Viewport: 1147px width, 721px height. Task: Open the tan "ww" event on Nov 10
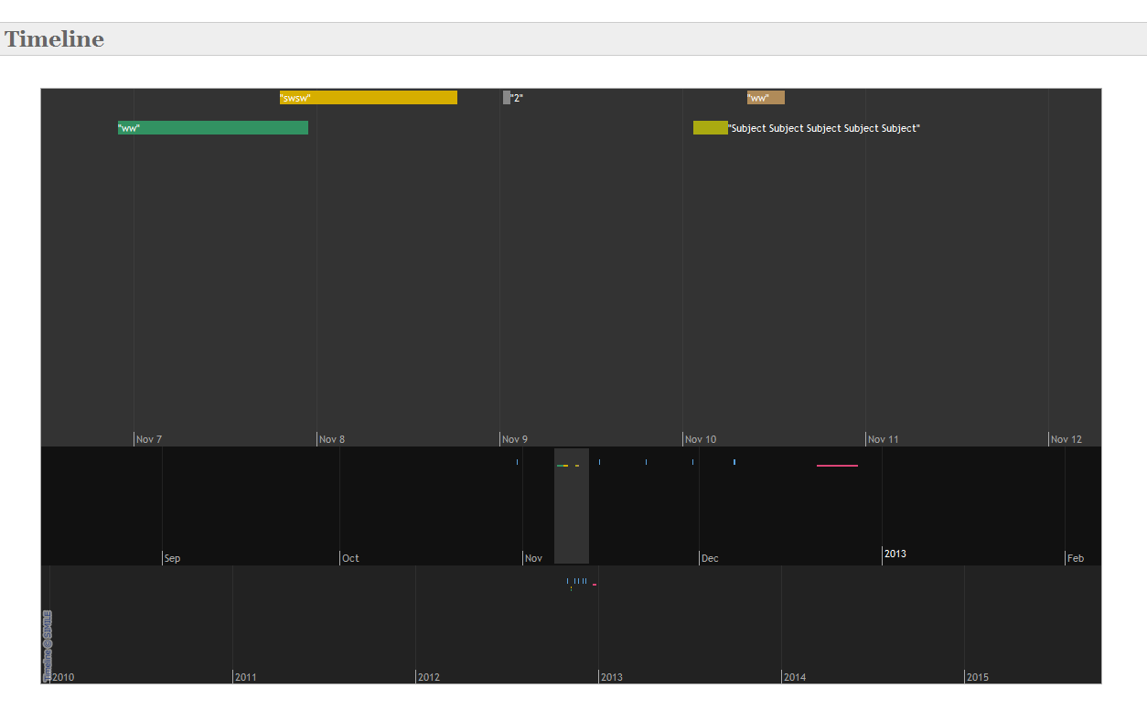766,98
